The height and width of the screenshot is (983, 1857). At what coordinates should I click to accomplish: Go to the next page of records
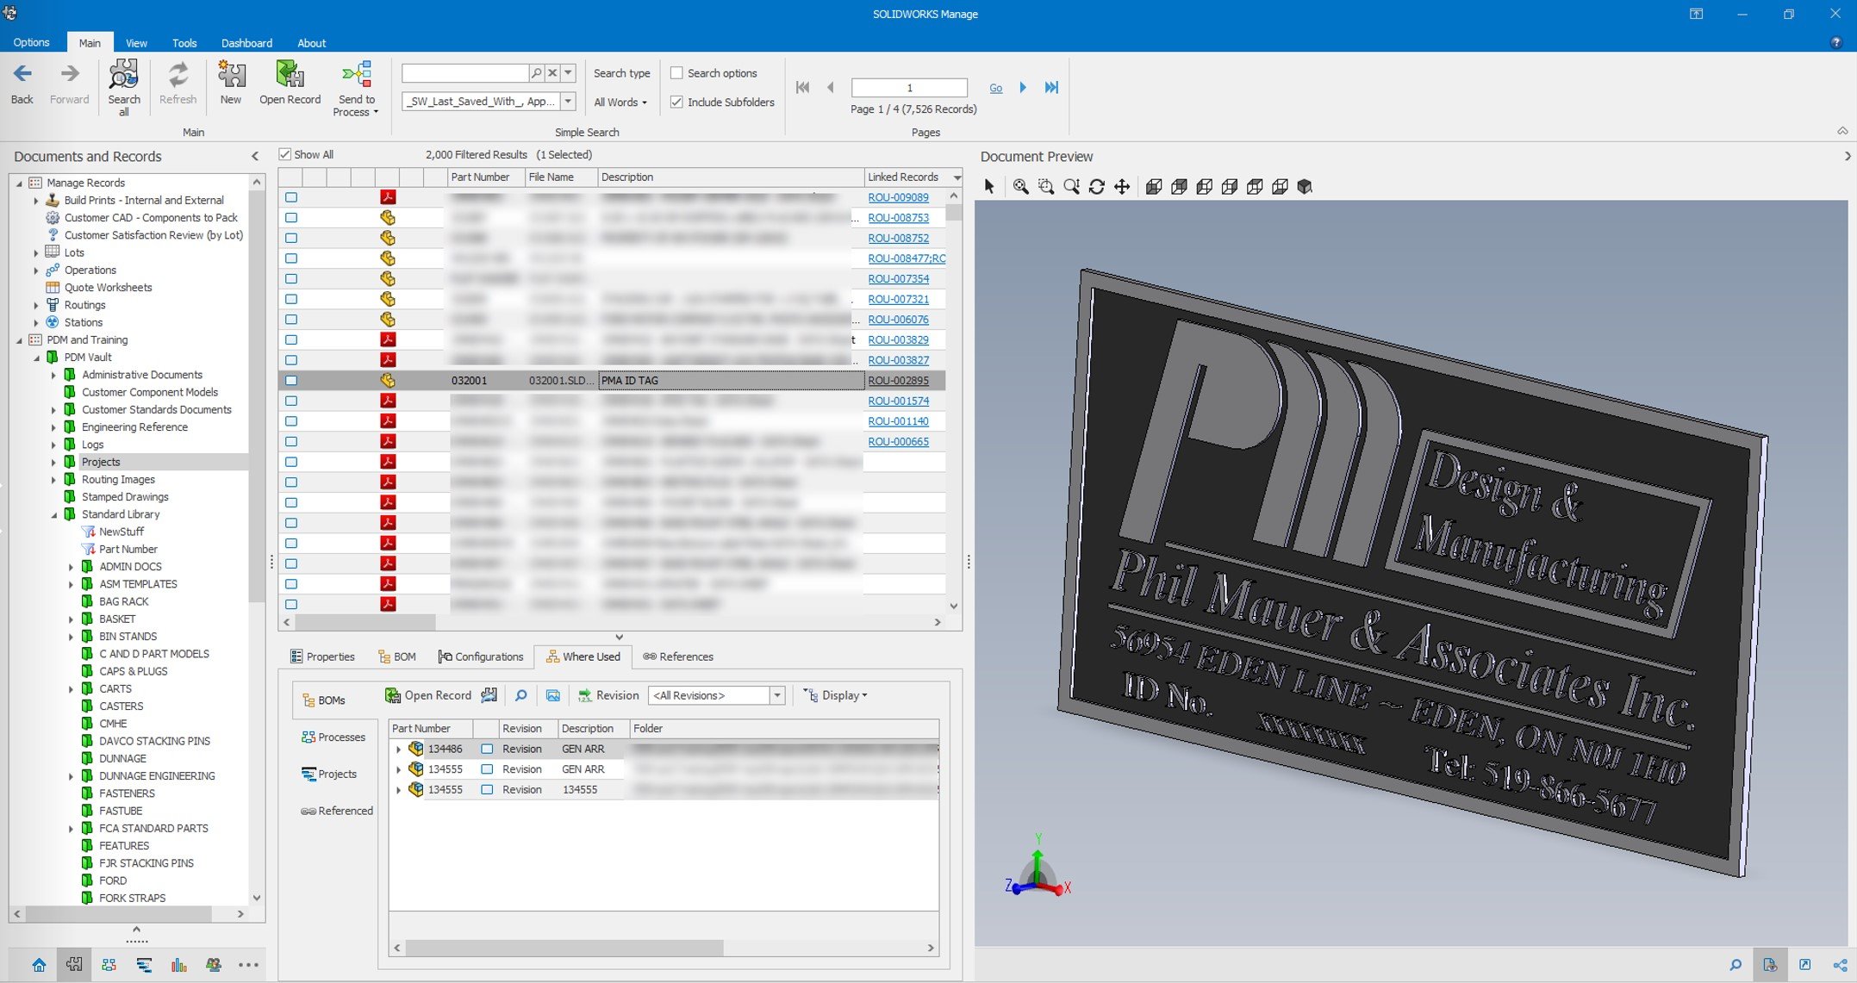point(1023,87)
